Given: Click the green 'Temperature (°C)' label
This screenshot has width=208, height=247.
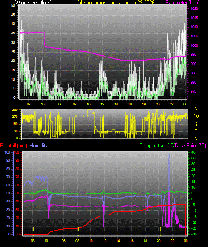Looking at the screenshot, I should [x=157, y=146].
